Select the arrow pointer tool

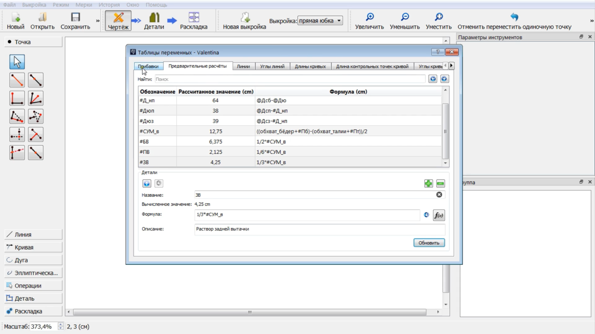(17, 62)
